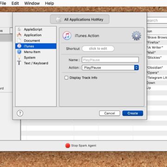Select the Up row in main window
Image resolution: width=167 pixels, height=167 pixels.
pos(157,88)
